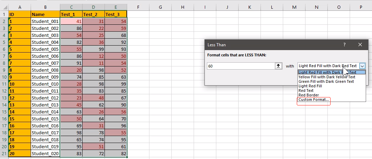Select column H header
The height and width of the screenshot is (159, 372).
[x=183, y=7]
